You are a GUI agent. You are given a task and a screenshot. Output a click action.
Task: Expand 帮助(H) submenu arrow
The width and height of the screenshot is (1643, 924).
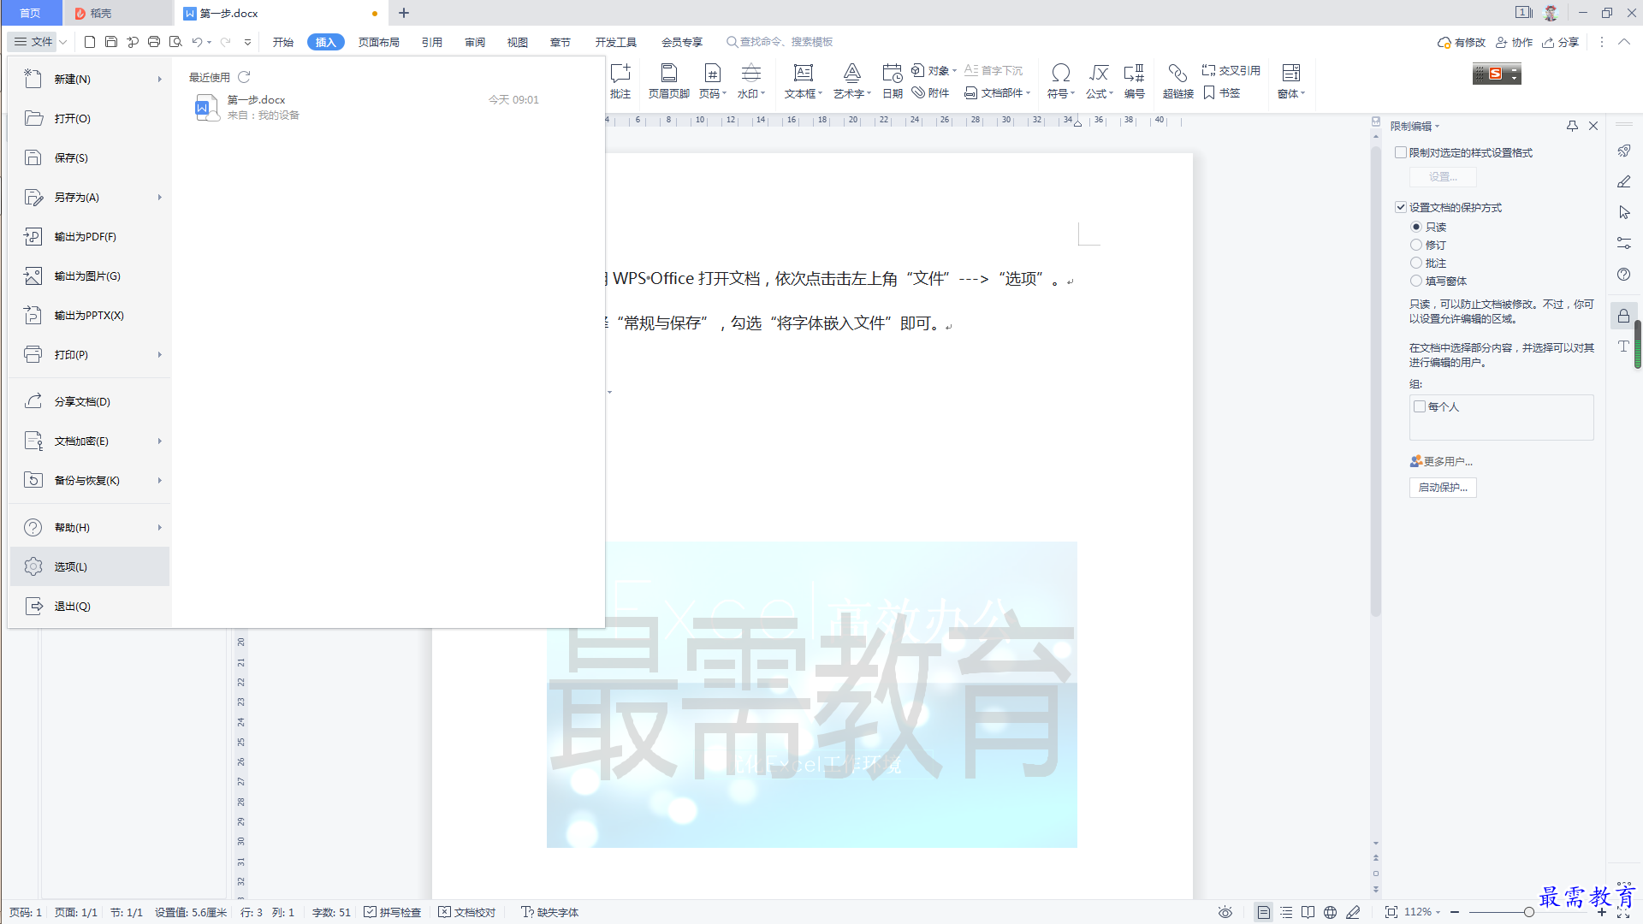159,527
